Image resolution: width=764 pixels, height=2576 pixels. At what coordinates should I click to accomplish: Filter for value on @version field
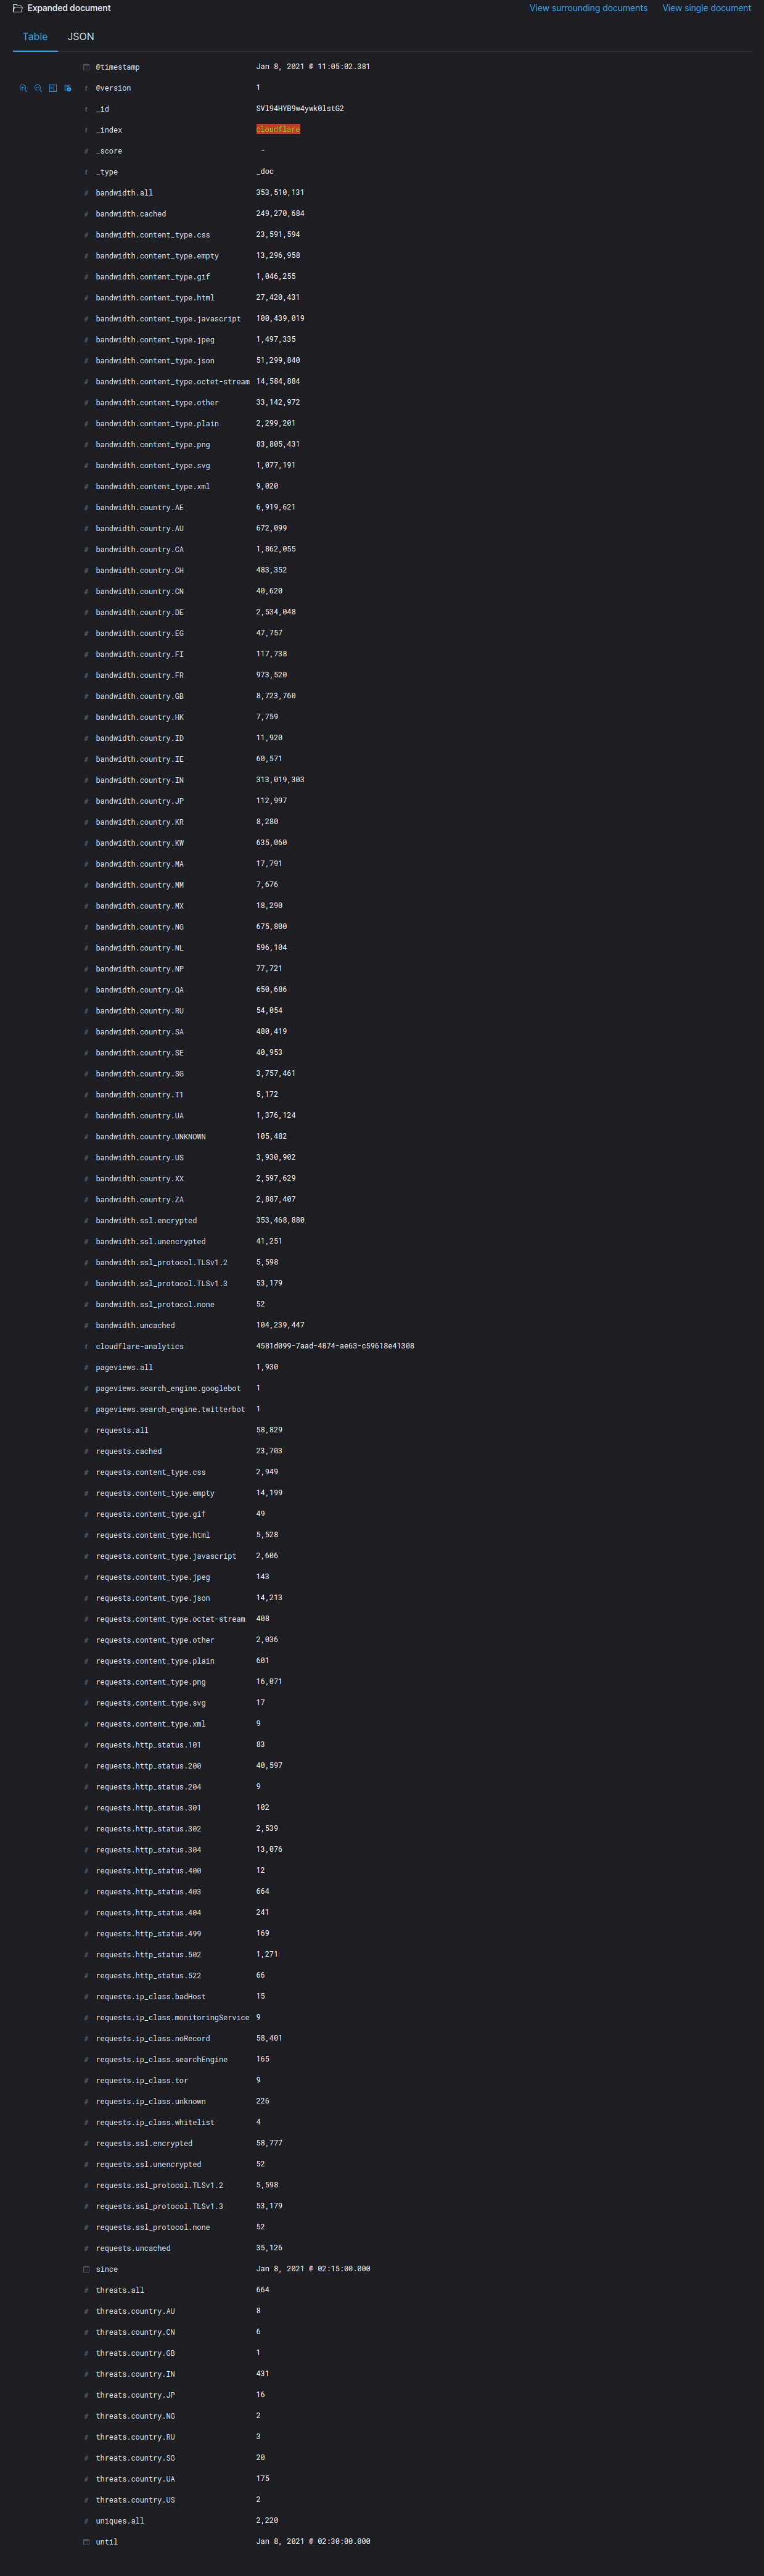point(23,88)
